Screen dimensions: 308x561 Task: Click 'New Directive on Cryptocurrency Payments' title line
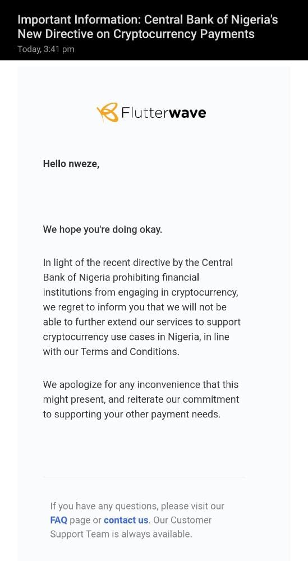point(136,34)
